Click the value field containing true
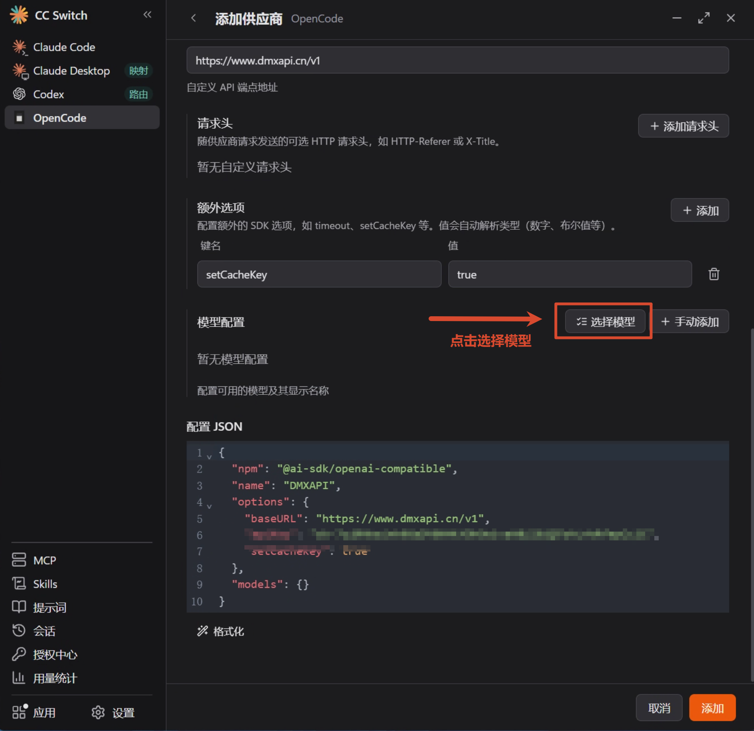 click(x=570, y=274)
